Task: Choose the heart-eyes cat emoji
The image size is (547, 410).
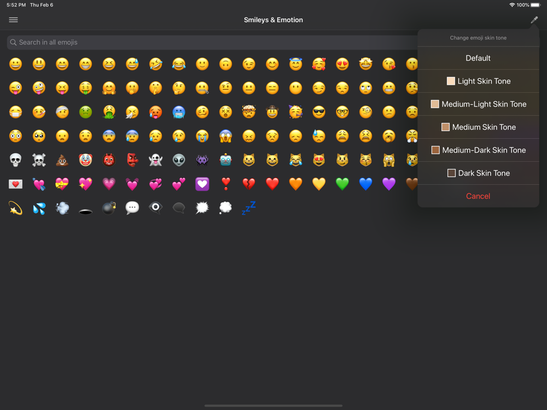Action: tap(319, 160)
